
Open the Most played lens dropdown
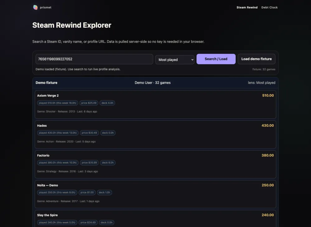click(x=175, y=60)
